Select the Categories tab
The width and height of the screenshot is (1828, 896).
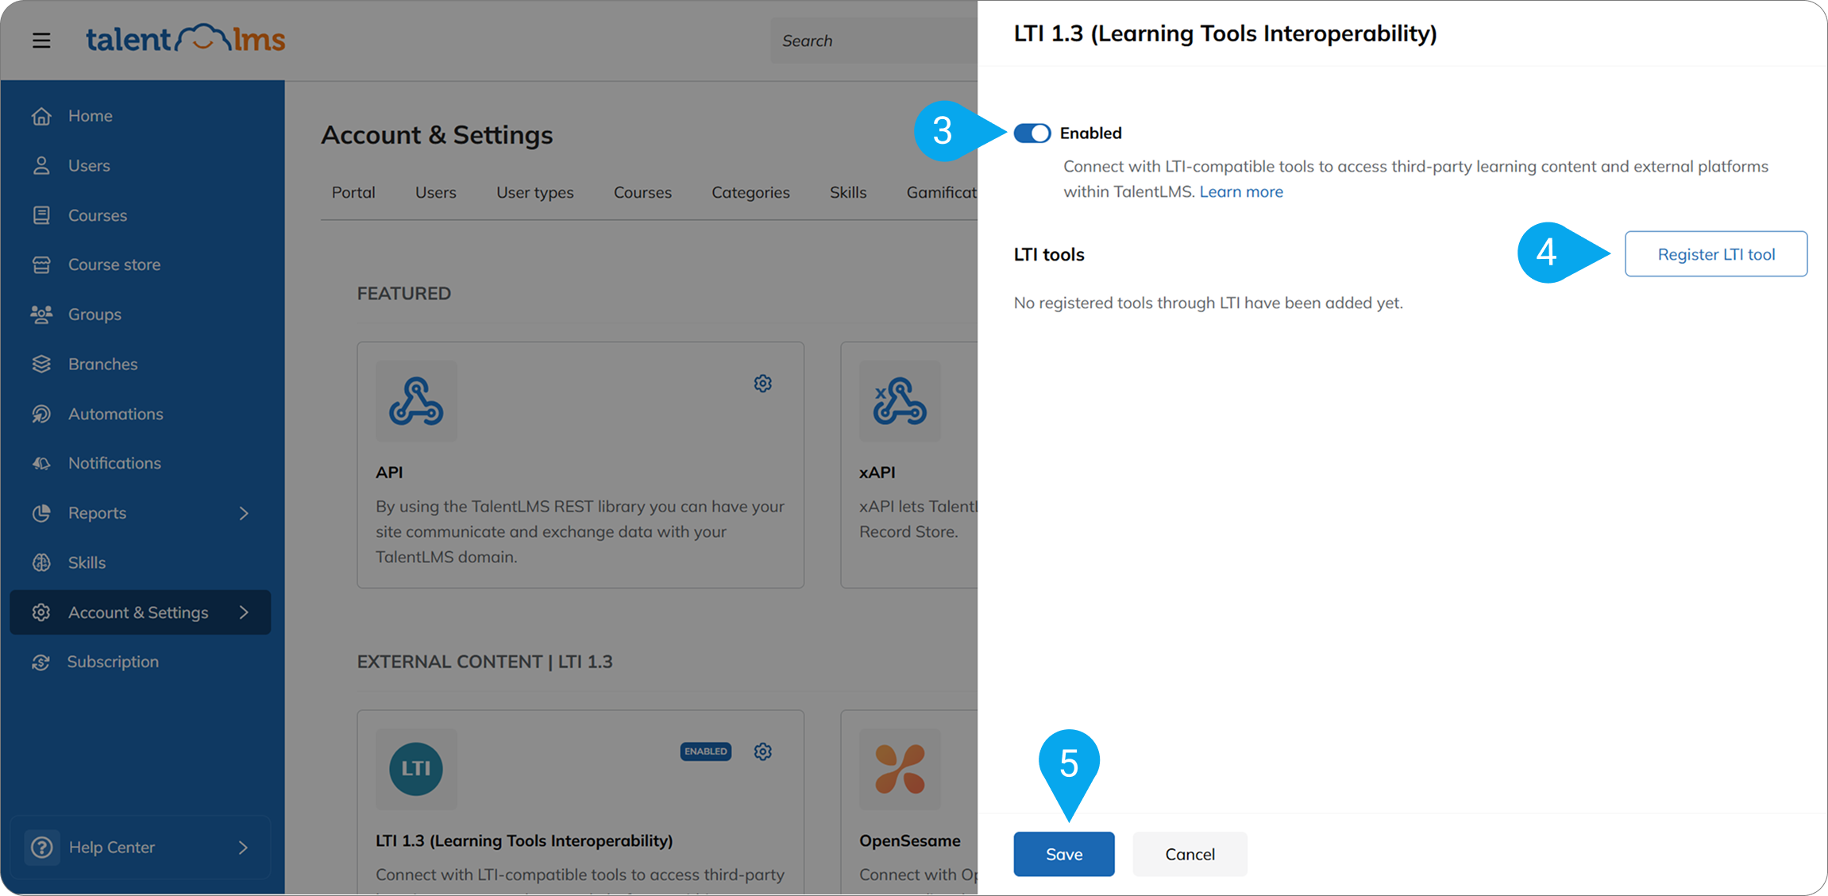tap(750, 192)
